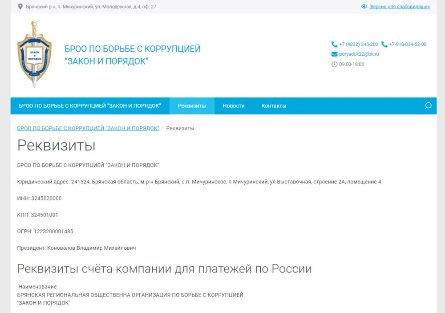Click the clock icon beside the working hours
The height and width of the screenshot is (313, 445).
click(x=334, y=64)
